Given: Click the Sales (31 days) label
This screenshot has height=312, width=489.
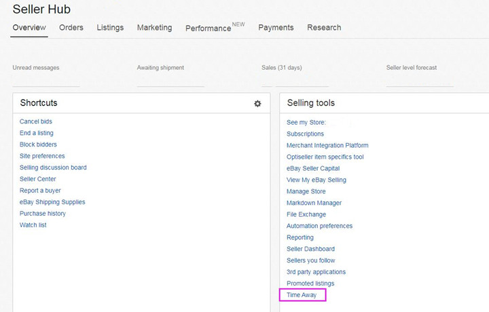Looking at the screenshot, I should tap(282, 68).
